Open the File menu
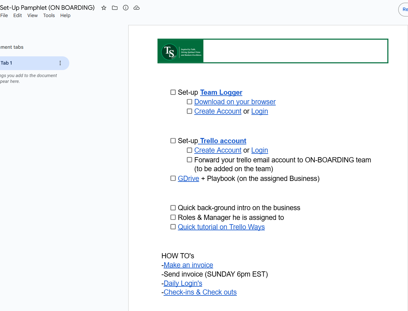Image resolution: width=408 pixels, height=311 pixels. (4, 16)
